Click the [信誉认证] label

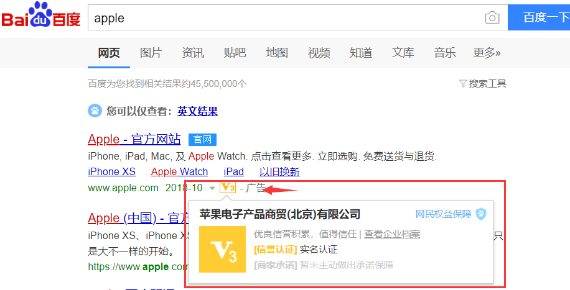tap(276, 250)
